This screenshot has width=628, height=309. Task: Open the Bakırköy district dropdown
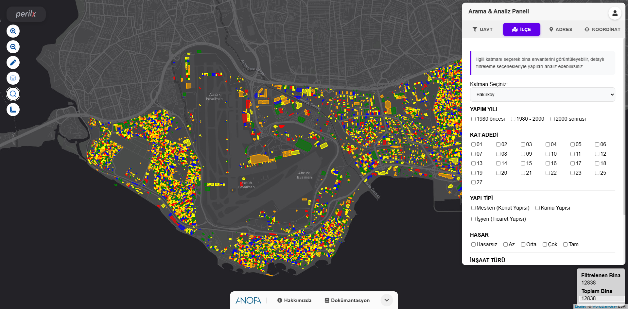542,94
